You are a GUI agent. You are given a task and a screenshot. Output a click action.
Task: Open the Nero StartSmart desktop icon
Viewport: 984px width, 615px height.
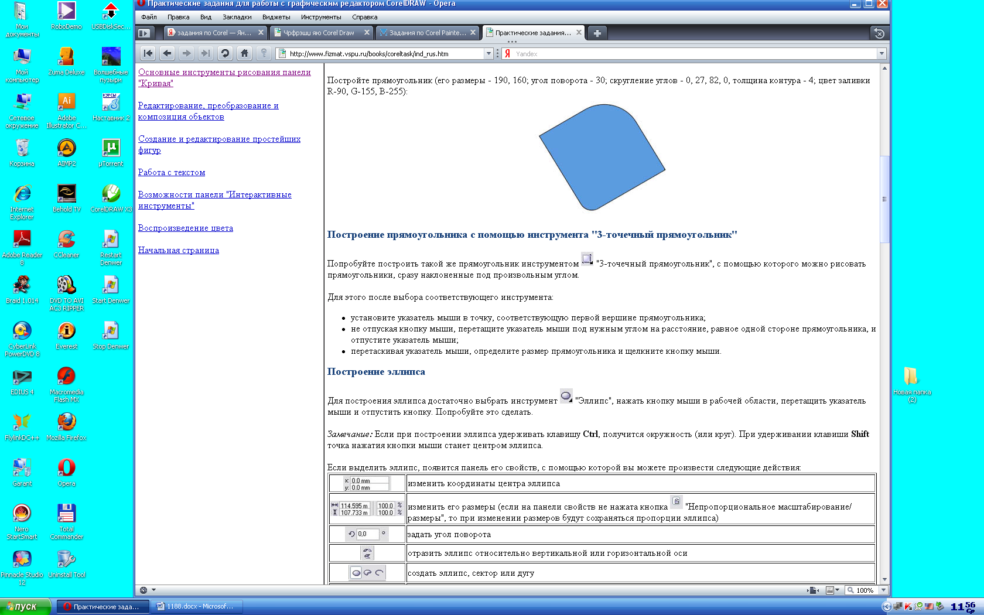tap(22, 521)
